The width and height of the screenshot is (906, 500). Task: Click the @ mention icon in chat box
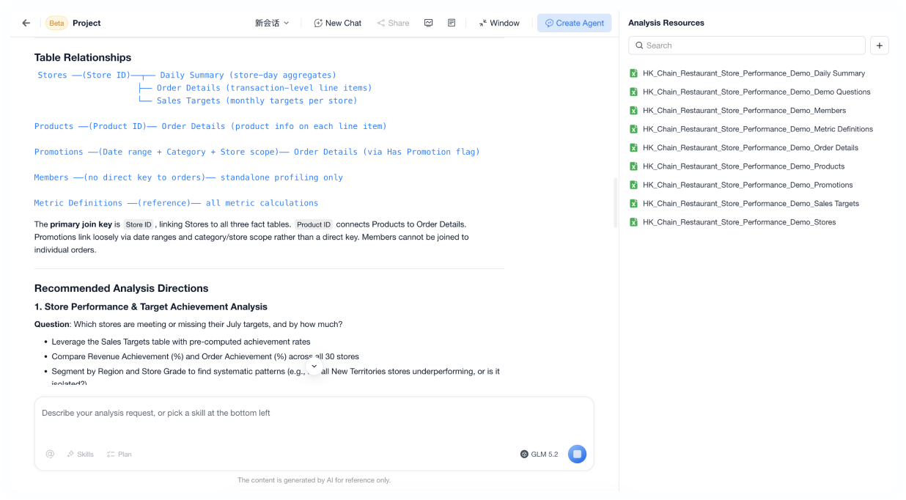(50, 454)
